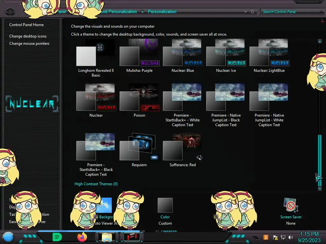326x244 pixels.
Task: Switch to the Personalization taskbar window
Action: click(131, 237)
